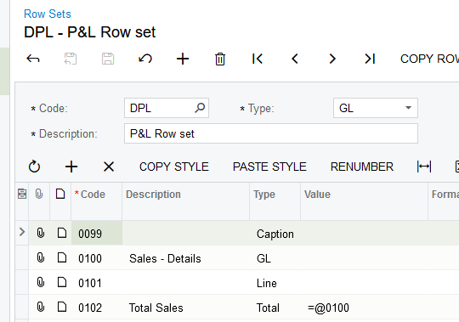Select code cell 0102
This screenshot has height=322, width=459.
pos(97,308)
